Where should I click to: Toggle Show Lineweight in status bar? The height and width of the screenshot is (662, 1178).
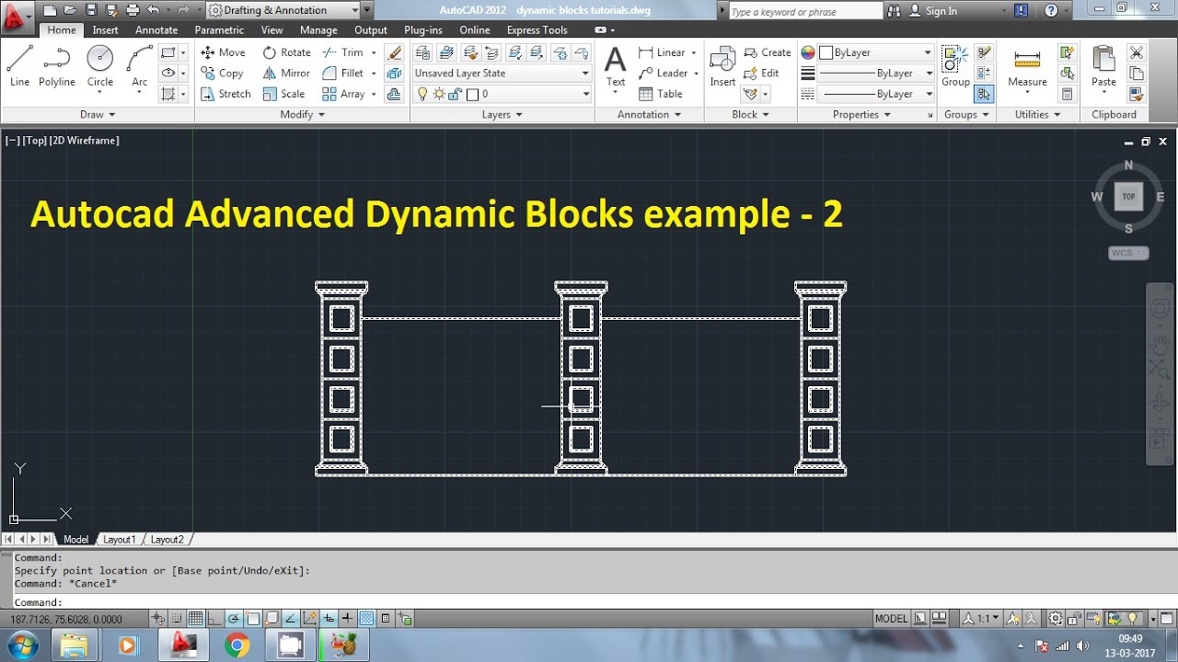tap(347, 618)
